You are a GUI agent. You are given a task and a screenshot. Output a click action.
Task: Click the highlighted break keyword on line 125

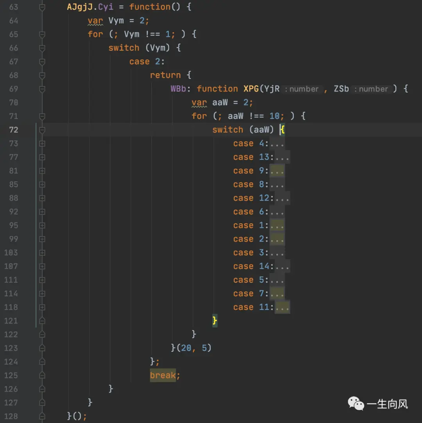(x=163, y=376)
